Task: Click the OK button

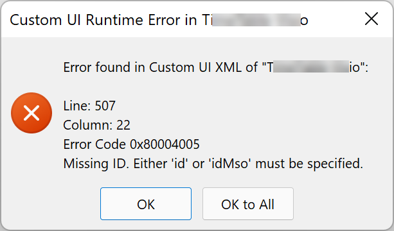Action: tap(146, 203)
